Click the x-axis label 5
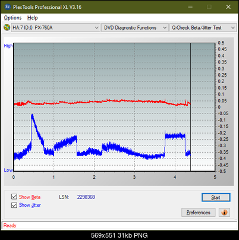Screen dimensions: 239x240 (215, 177)
